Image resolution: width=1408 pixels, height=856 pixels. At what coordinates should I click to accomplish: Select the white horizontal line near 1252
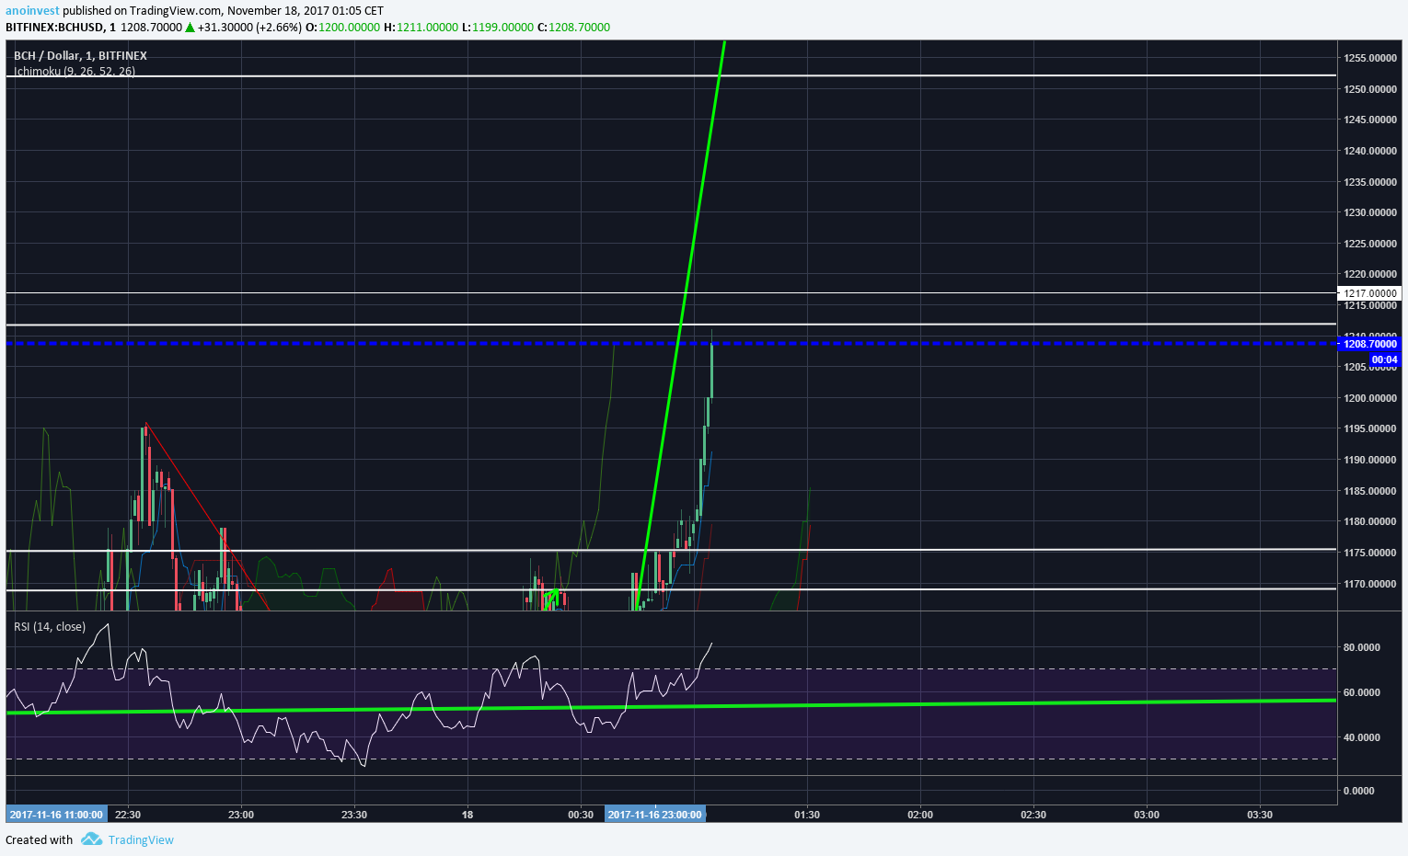pyautogui.click(x=671, y=75)
